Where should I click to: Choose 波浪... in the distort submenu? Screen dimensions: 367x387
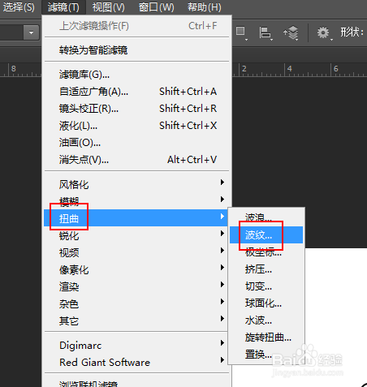266,217
